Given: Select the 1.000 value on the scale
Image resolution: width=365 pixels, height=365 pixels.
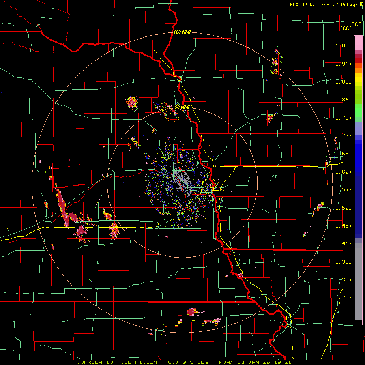Looking at the screenshot, I should [x=344, y=45].
